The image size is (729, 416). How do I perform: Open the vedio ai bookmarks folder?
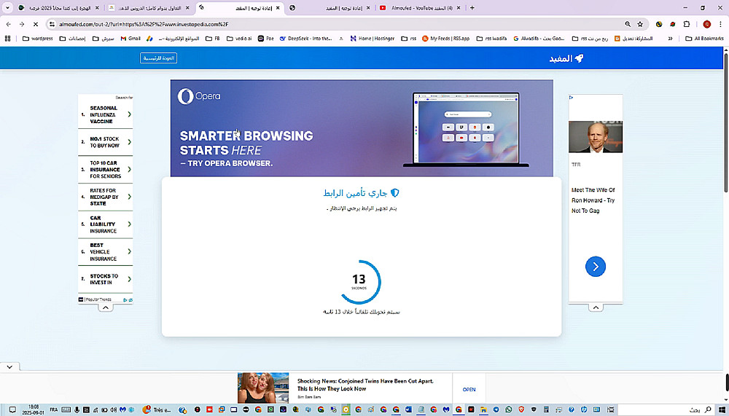pyautogui.click(x=239, y=39)
